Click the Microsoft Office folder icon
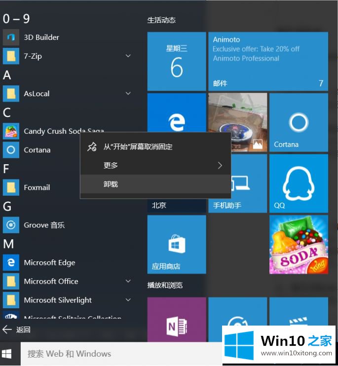This screenshot has height=366, width=338. pyautogui.click(x=11, y=281)
